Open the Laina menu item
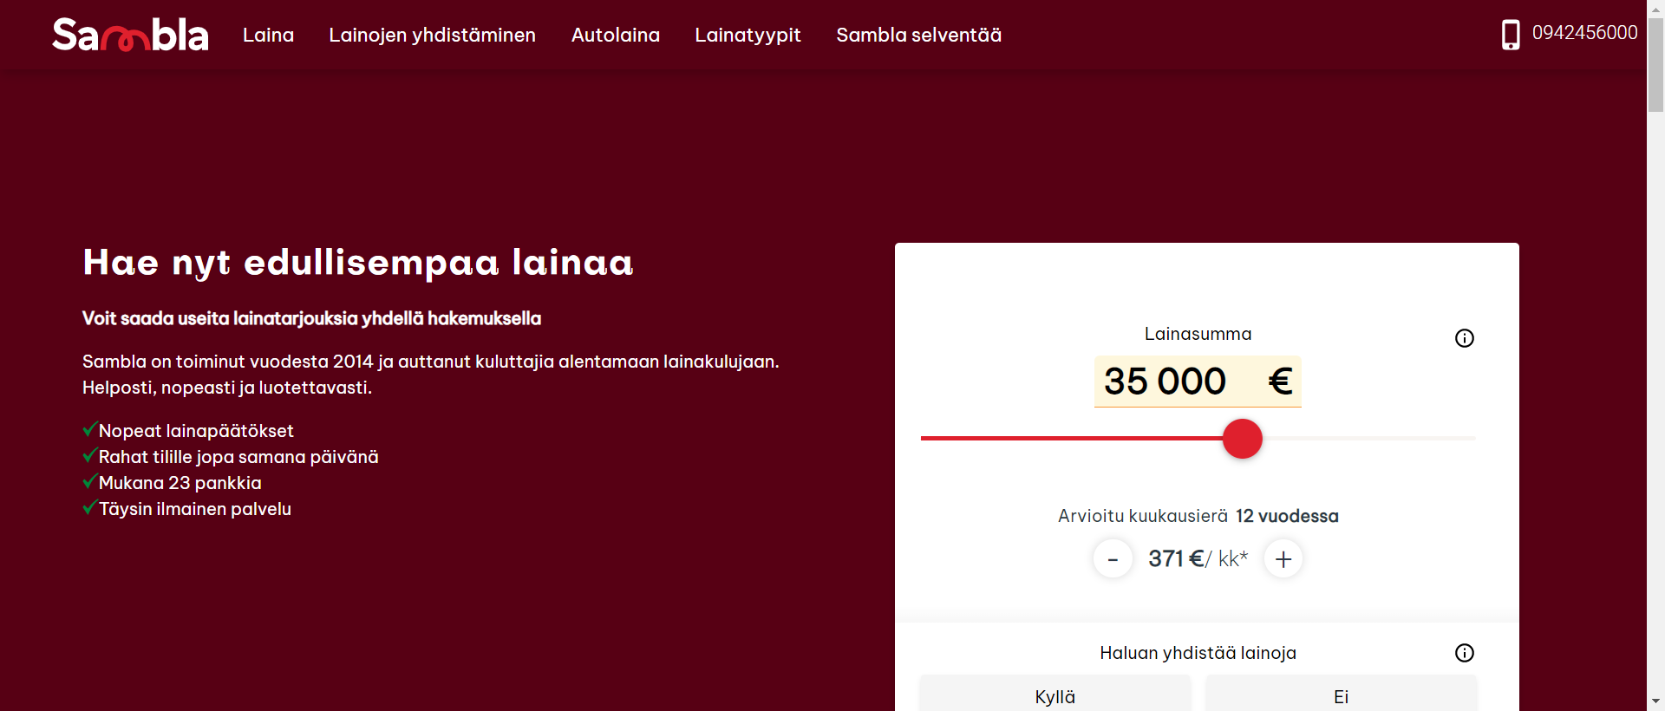 268,35
